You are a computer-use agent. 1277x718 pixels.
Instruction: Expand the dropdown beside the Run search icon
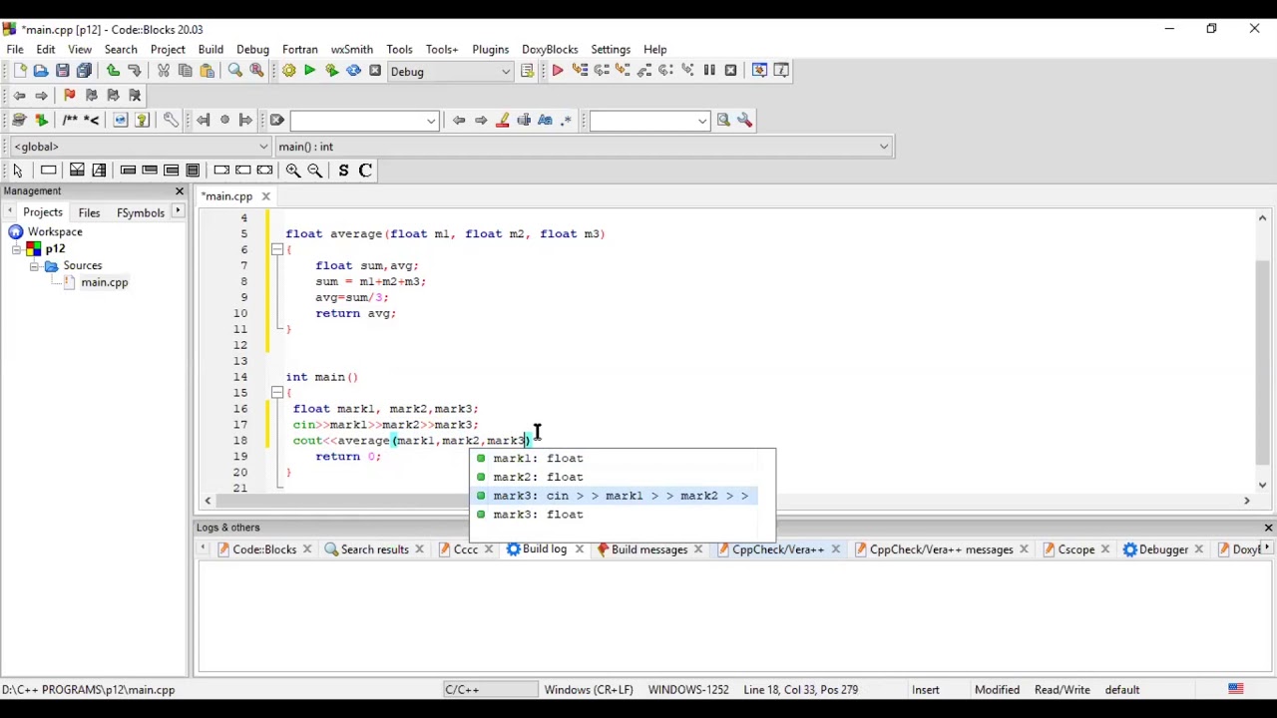pyautogui.click(x=702, y=121)
